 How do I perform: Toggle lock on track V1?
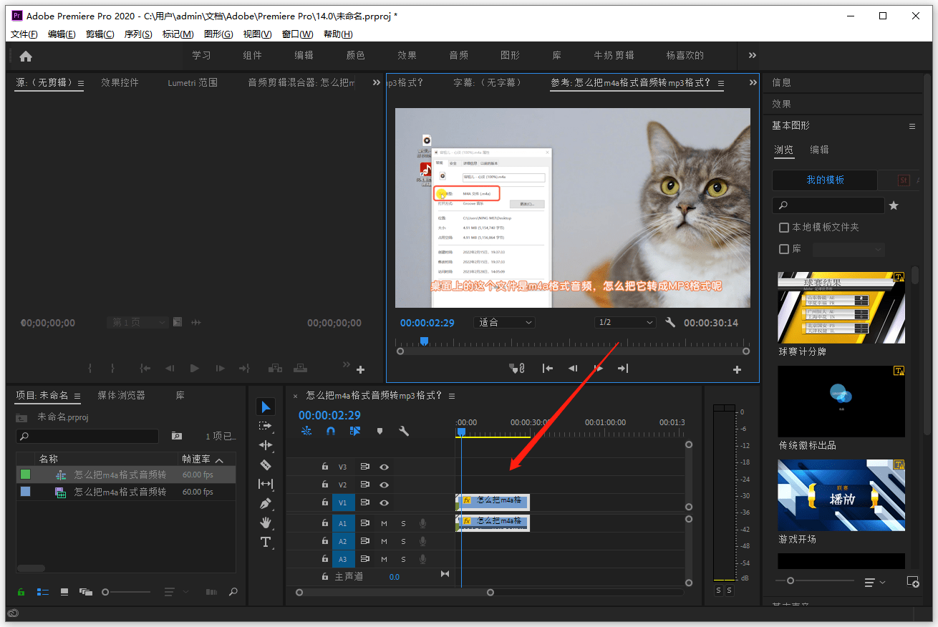(325, 503)
